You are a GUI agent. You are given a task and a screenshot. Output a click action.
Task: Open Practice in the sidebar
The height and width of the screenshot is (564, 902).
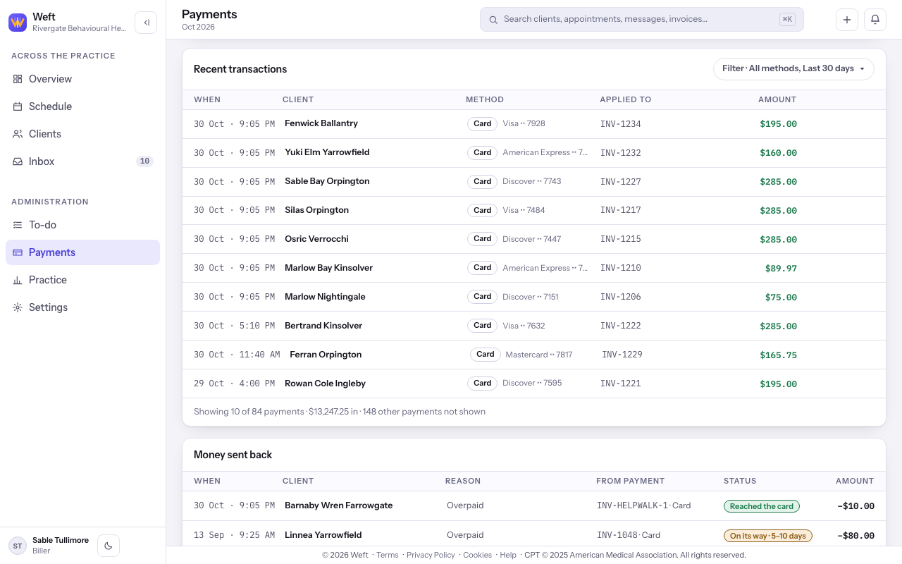tap(82, 280)
